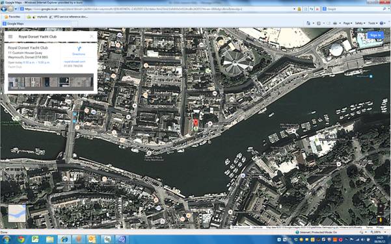Click the security lock icon in the address bar
This screenshot has height=244, width=391.
click(x=299, y=9)
